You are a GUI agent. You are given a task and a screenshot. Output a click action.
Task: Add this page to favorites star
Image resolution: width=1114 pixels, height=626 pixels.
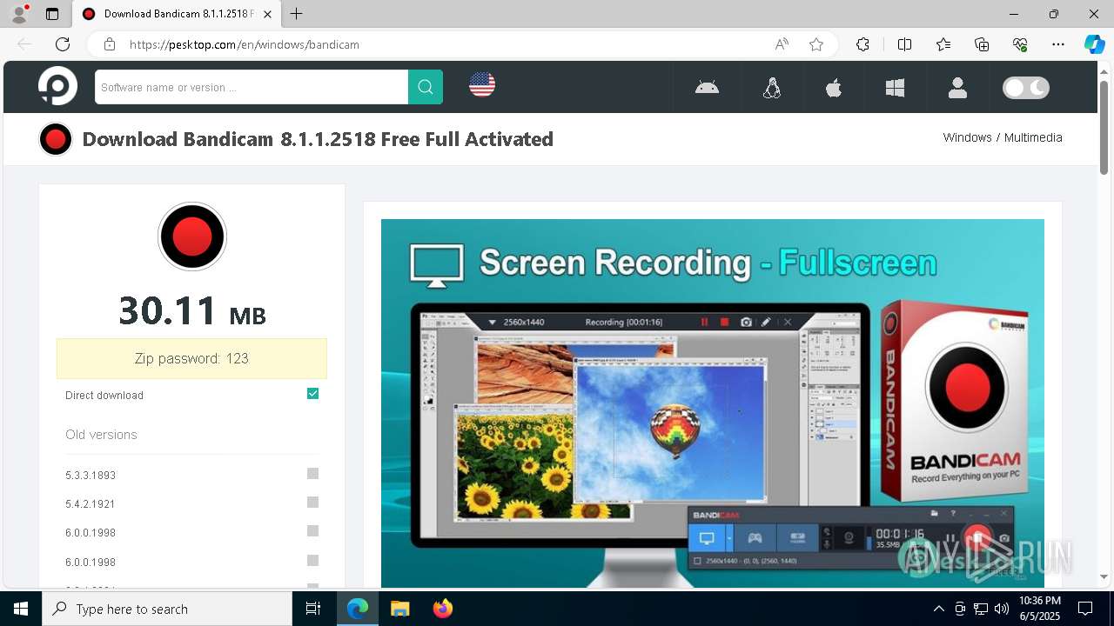coord(816,44)
